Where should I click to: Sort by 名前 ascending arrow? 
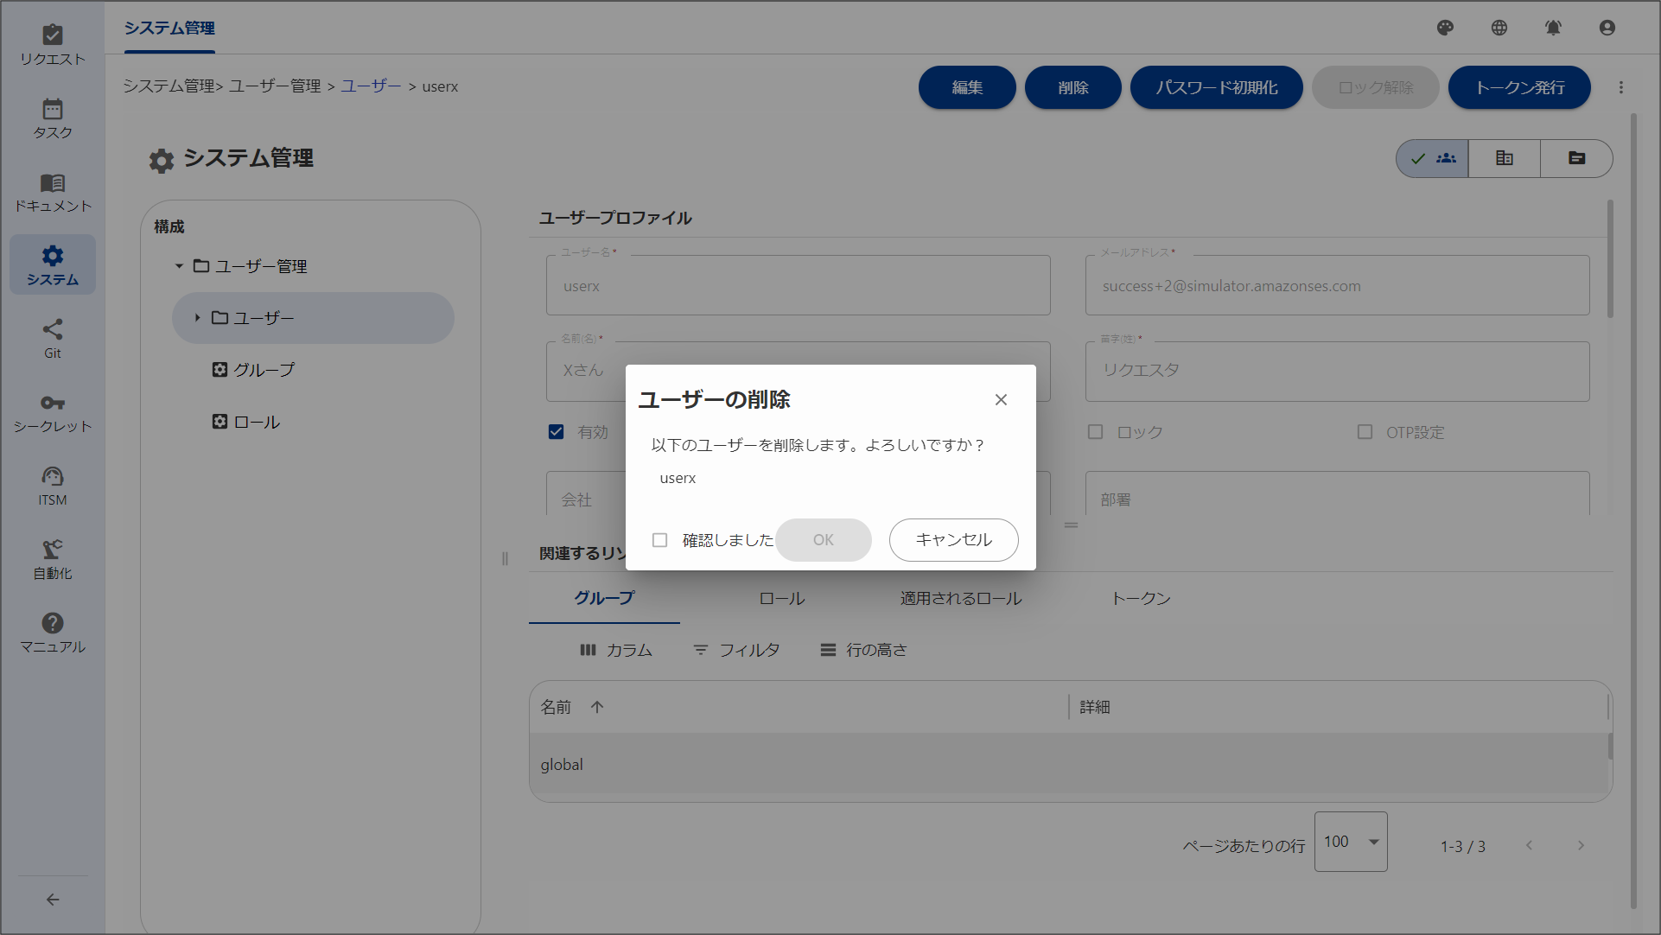597,707
